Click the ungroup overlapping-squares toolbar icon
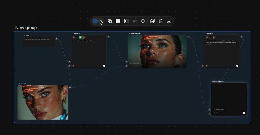 [110, 21]
